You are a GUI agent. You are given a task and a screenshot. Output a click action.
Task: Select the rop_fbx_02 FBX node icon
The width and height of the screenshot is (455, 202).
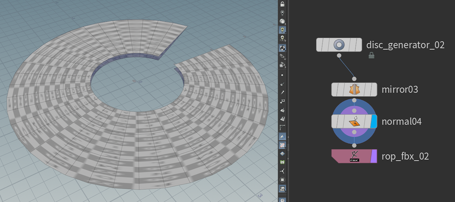(354, 156)
